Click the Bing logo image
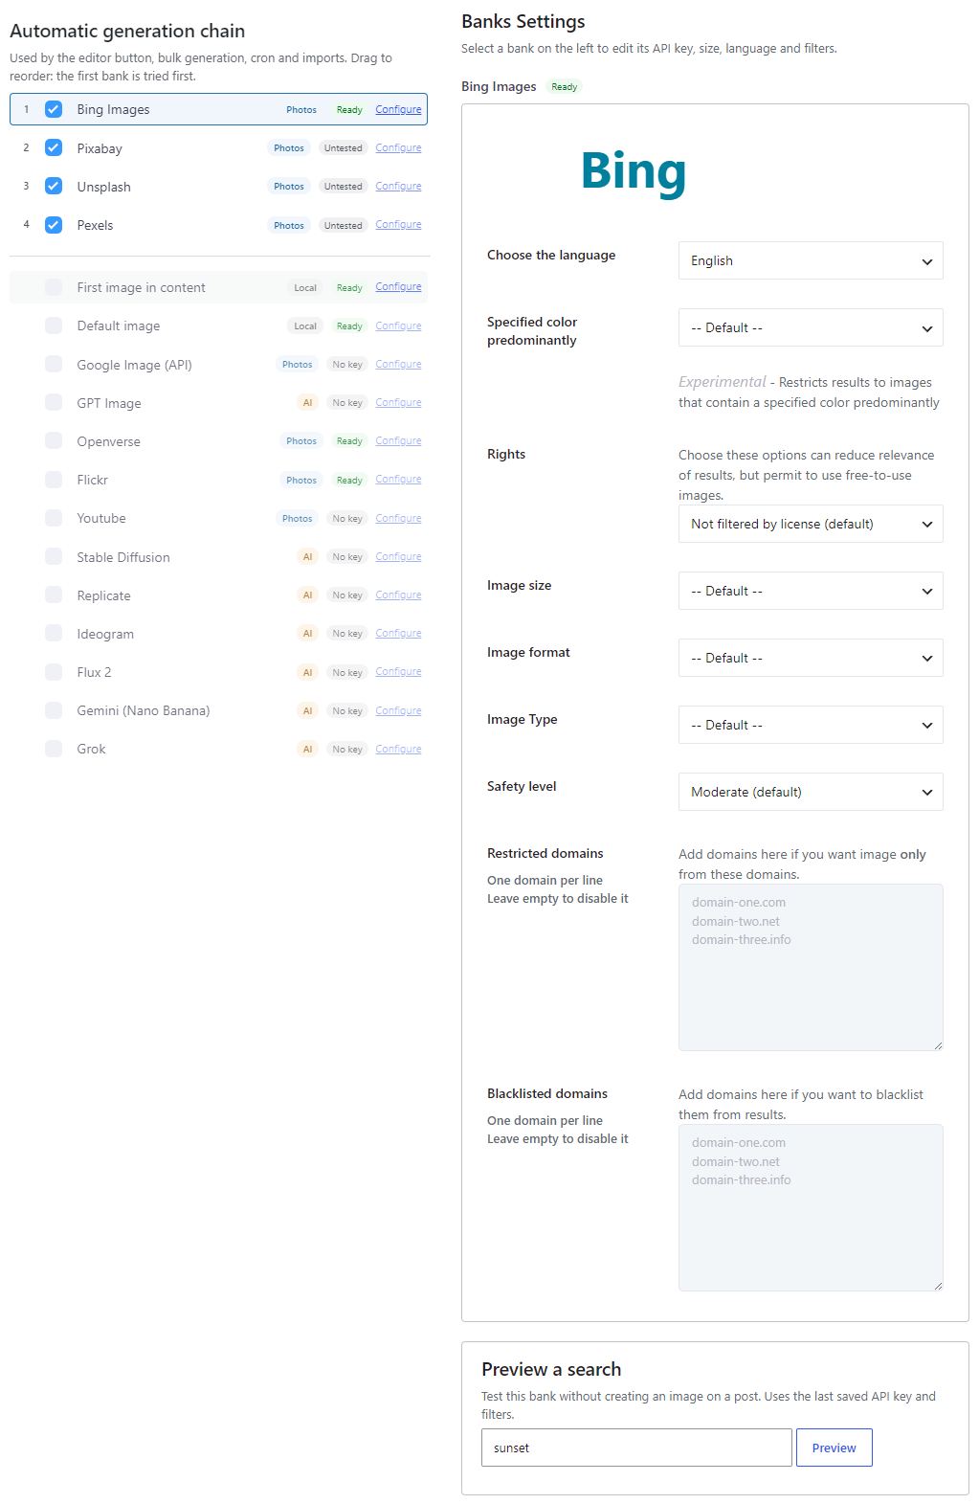The width and height of the screenshot is (979, 1504). 634,172
